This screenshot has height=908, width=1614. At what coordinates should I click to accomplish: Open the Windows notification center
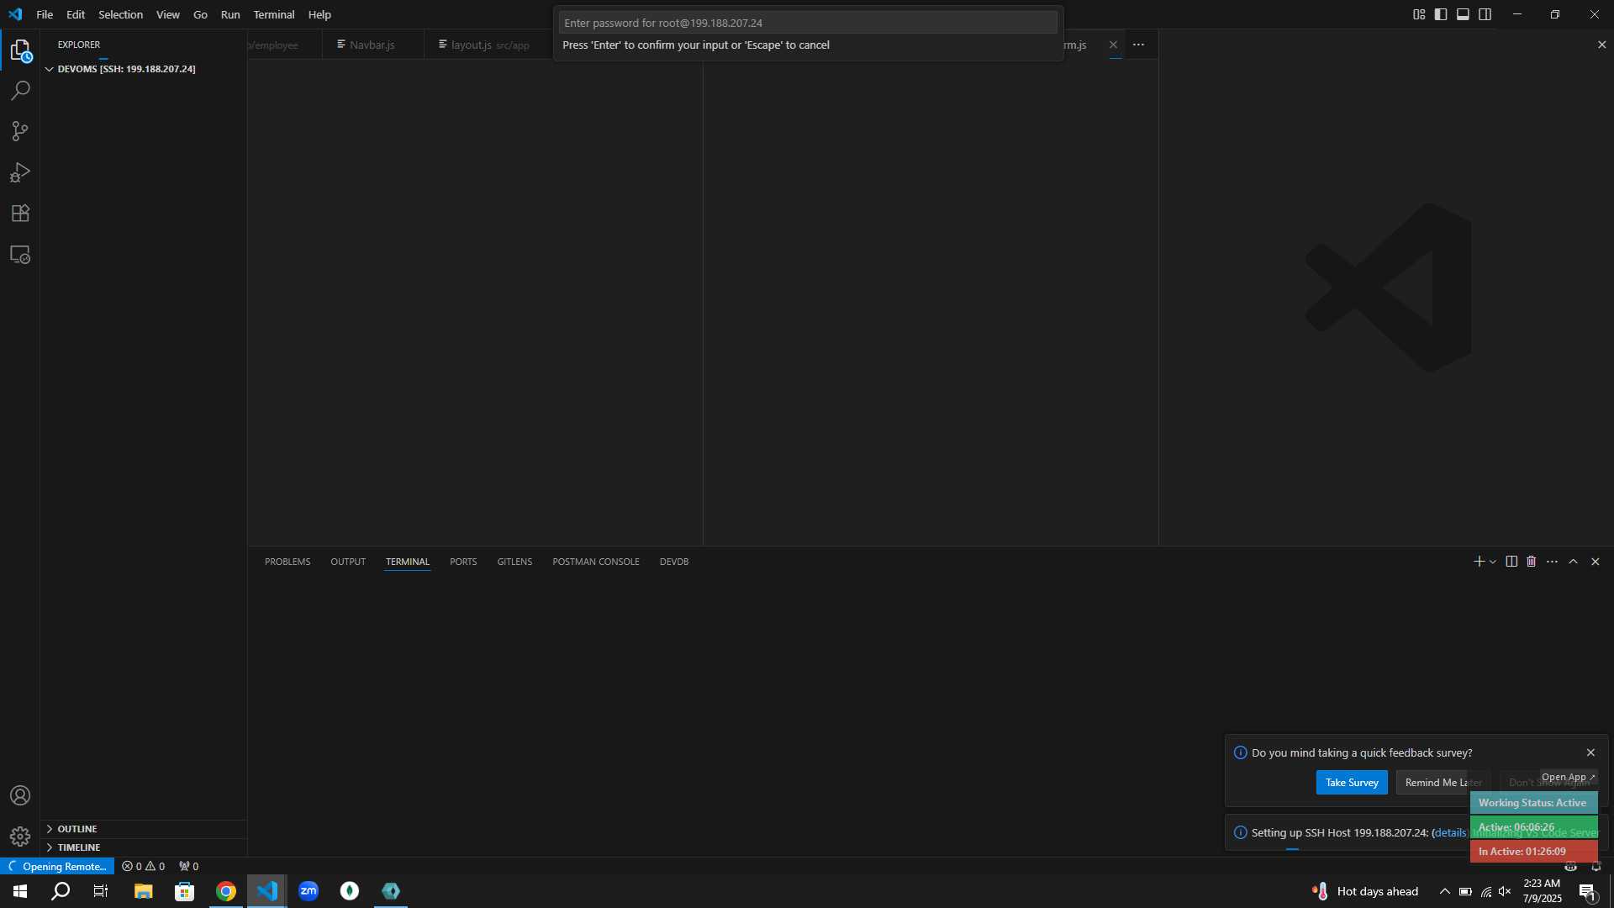pos(1588,892)
